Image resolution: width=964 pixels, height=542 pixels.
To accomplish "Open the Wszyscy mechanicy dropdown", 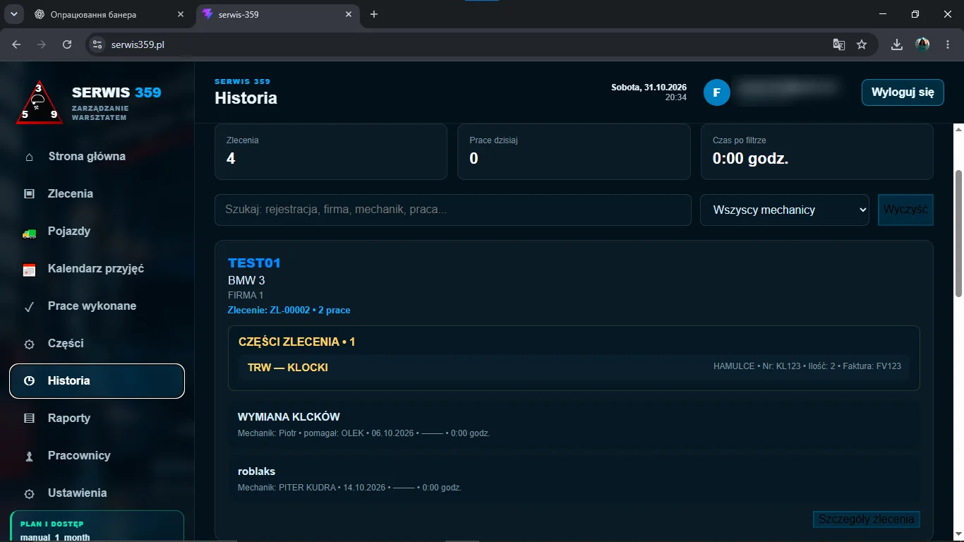I will pos(784,210).
